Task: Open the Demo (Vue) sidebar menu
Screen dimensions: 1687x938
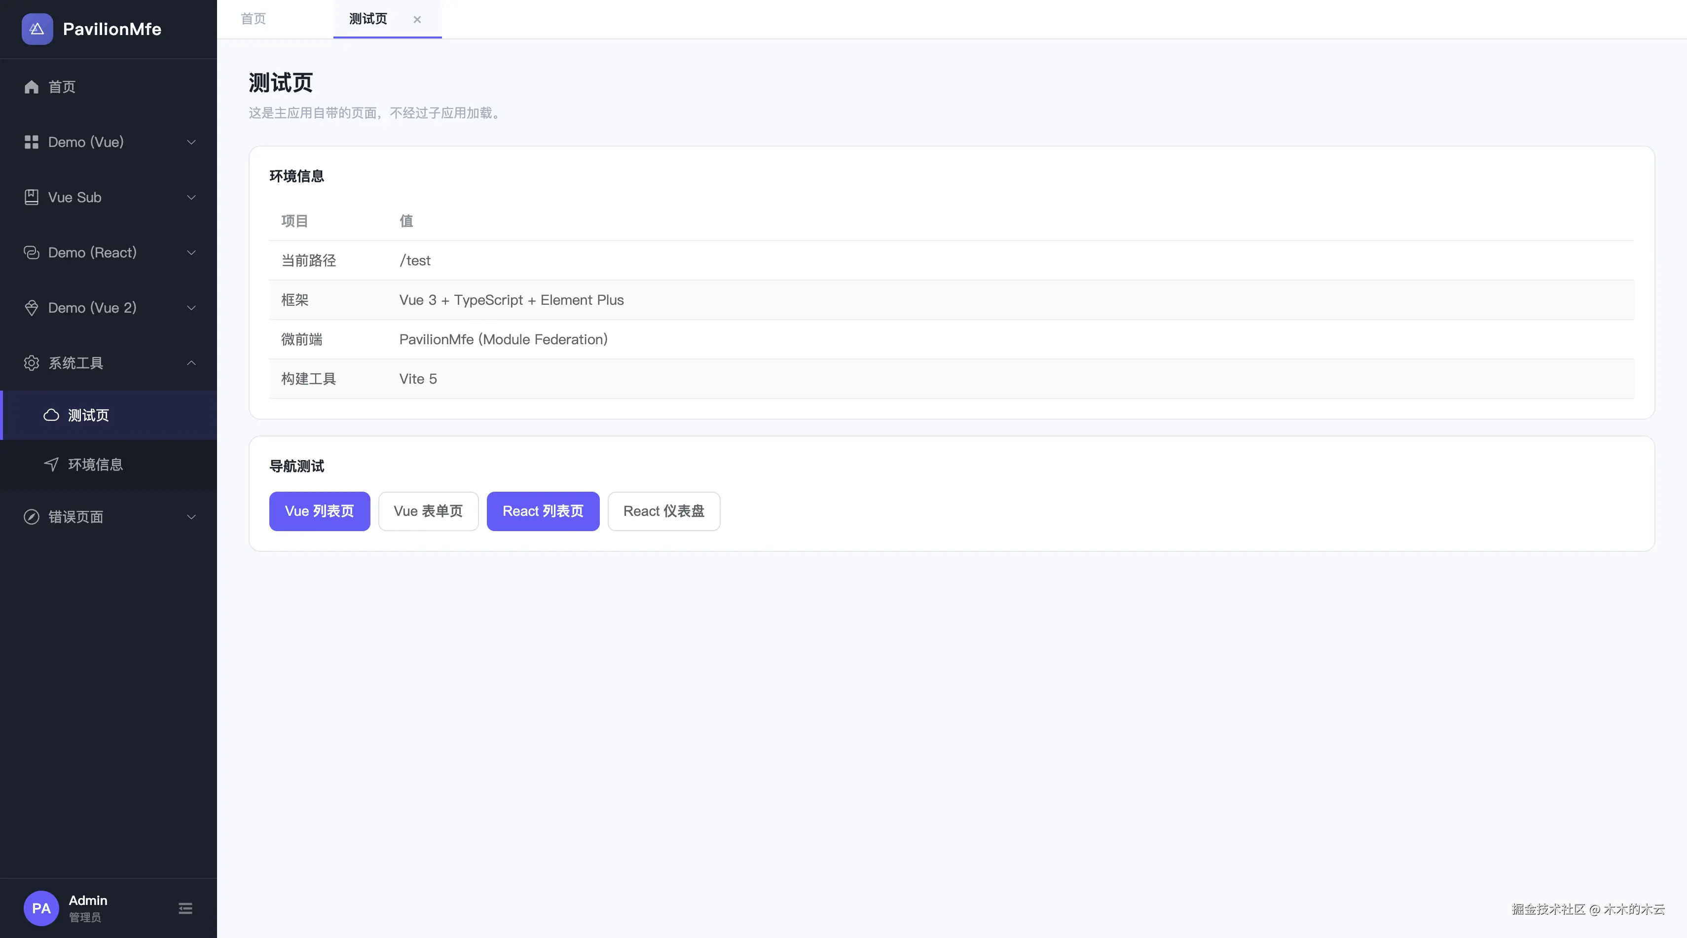Action: click(x=109, y=142)
